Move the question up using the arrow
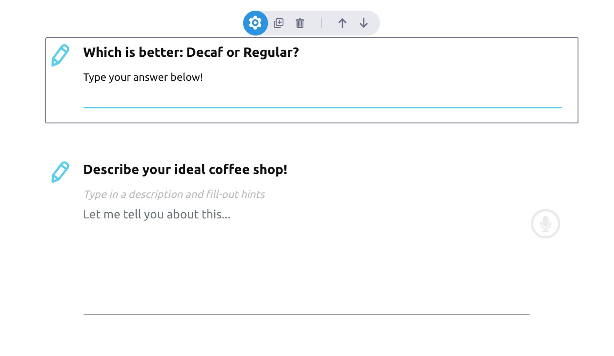614x356 pixels. (x=343, y=23)
